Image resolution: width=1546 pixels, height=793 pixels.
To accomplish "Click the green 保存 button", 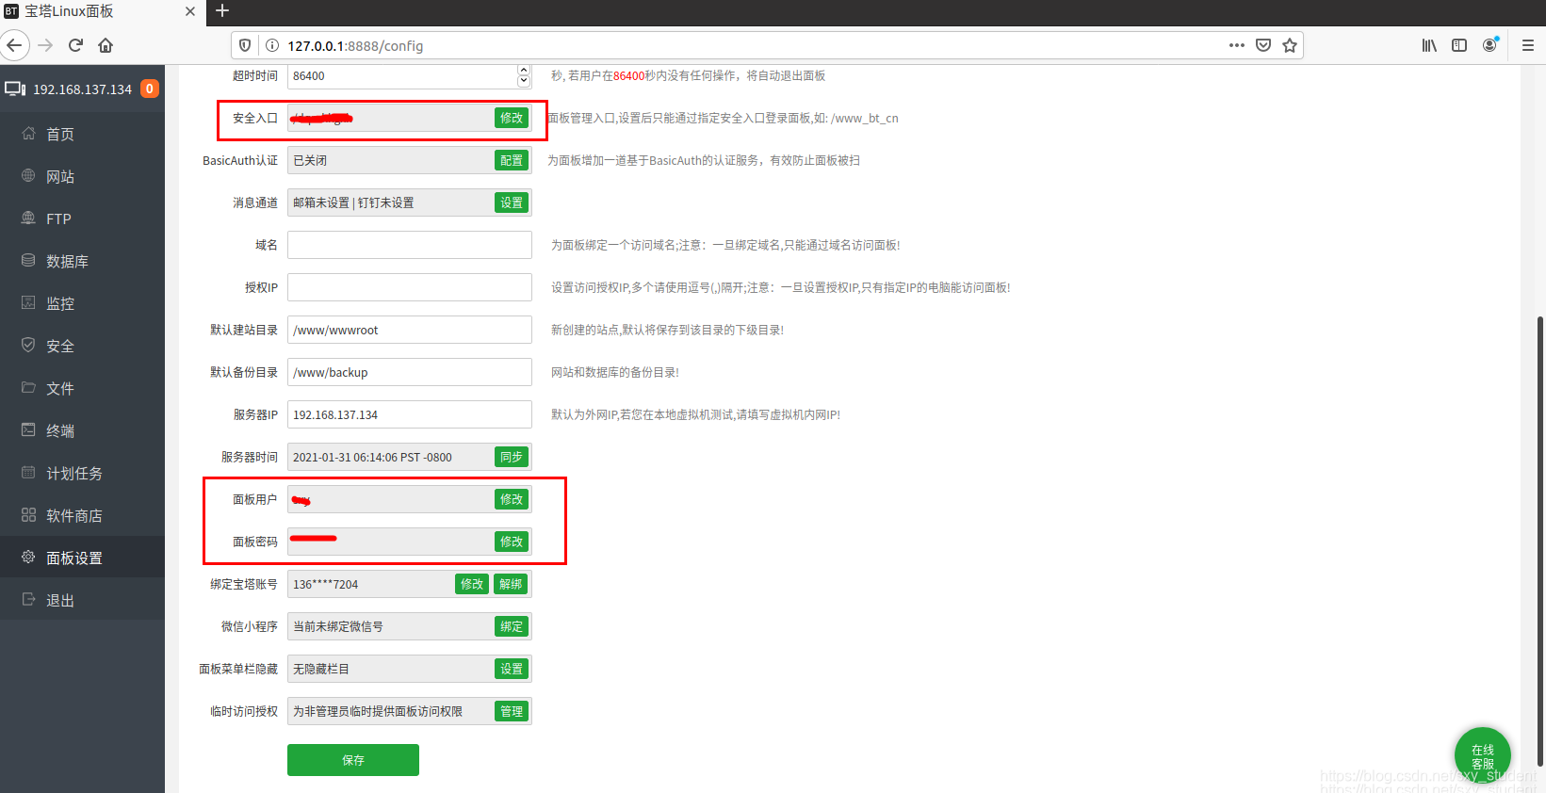I will tap(353, 760).
